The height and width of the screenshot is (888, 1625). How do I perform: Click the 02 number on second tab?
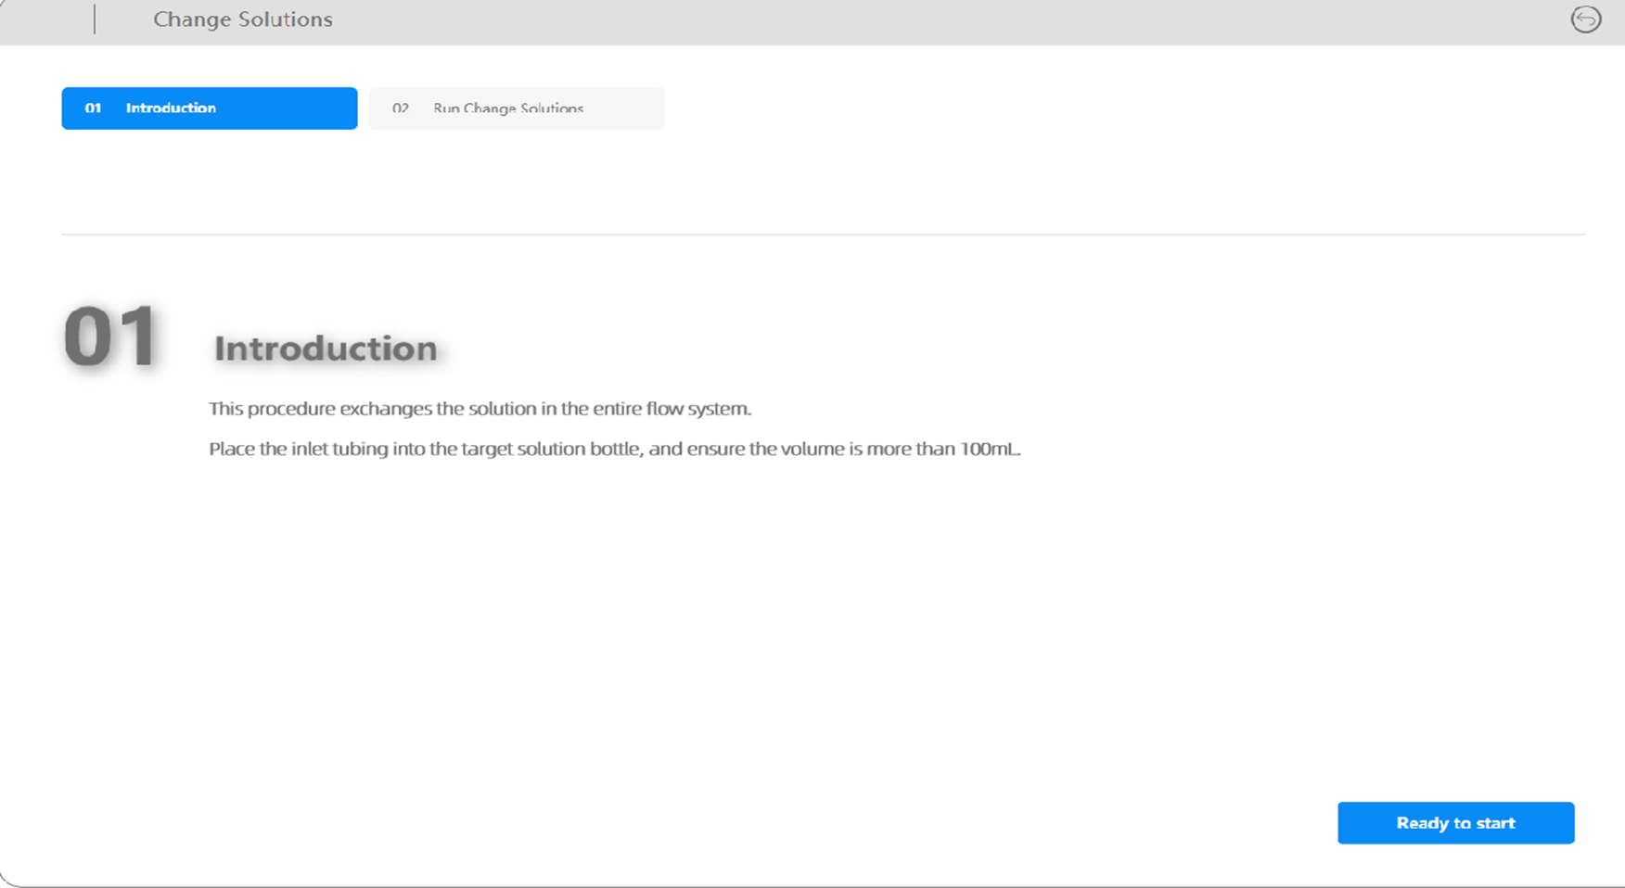coord(400,108)
